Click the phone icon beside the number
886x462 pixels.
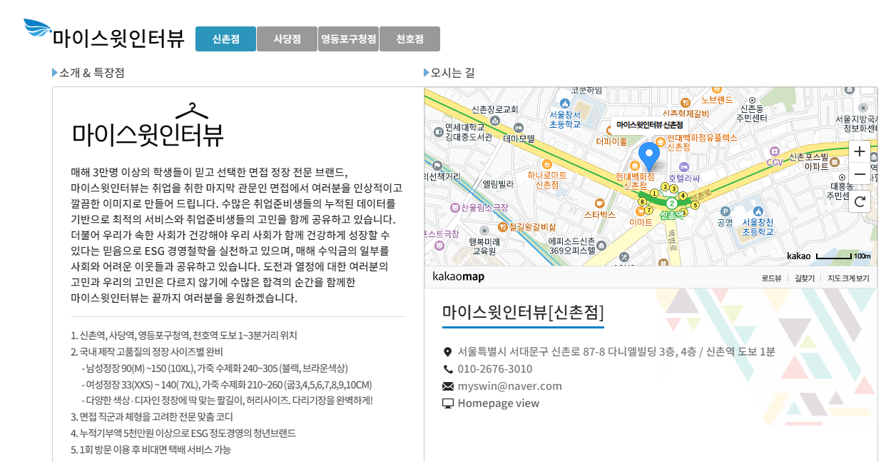(x=448, y=369)
